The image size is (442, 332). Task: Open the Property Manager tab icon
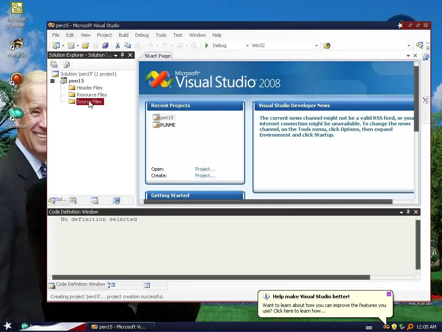pyautogui.click(x=95, y=201)
